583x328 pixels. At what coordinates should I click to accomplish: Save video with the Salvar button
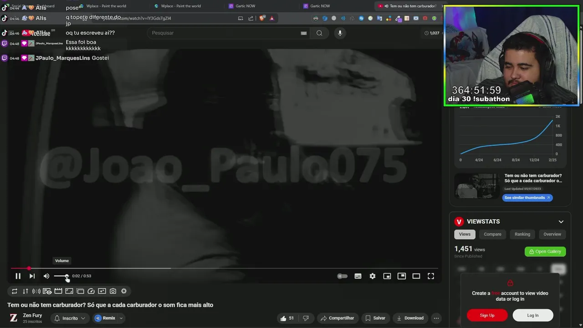(x=375, y=318)
